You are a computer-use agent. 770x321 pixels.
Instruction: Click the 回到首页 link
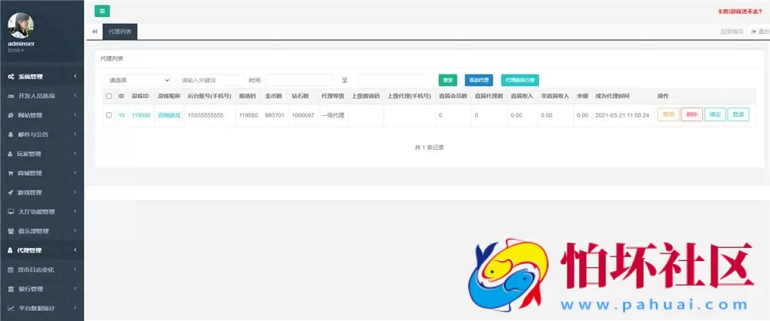pos(731,31)
